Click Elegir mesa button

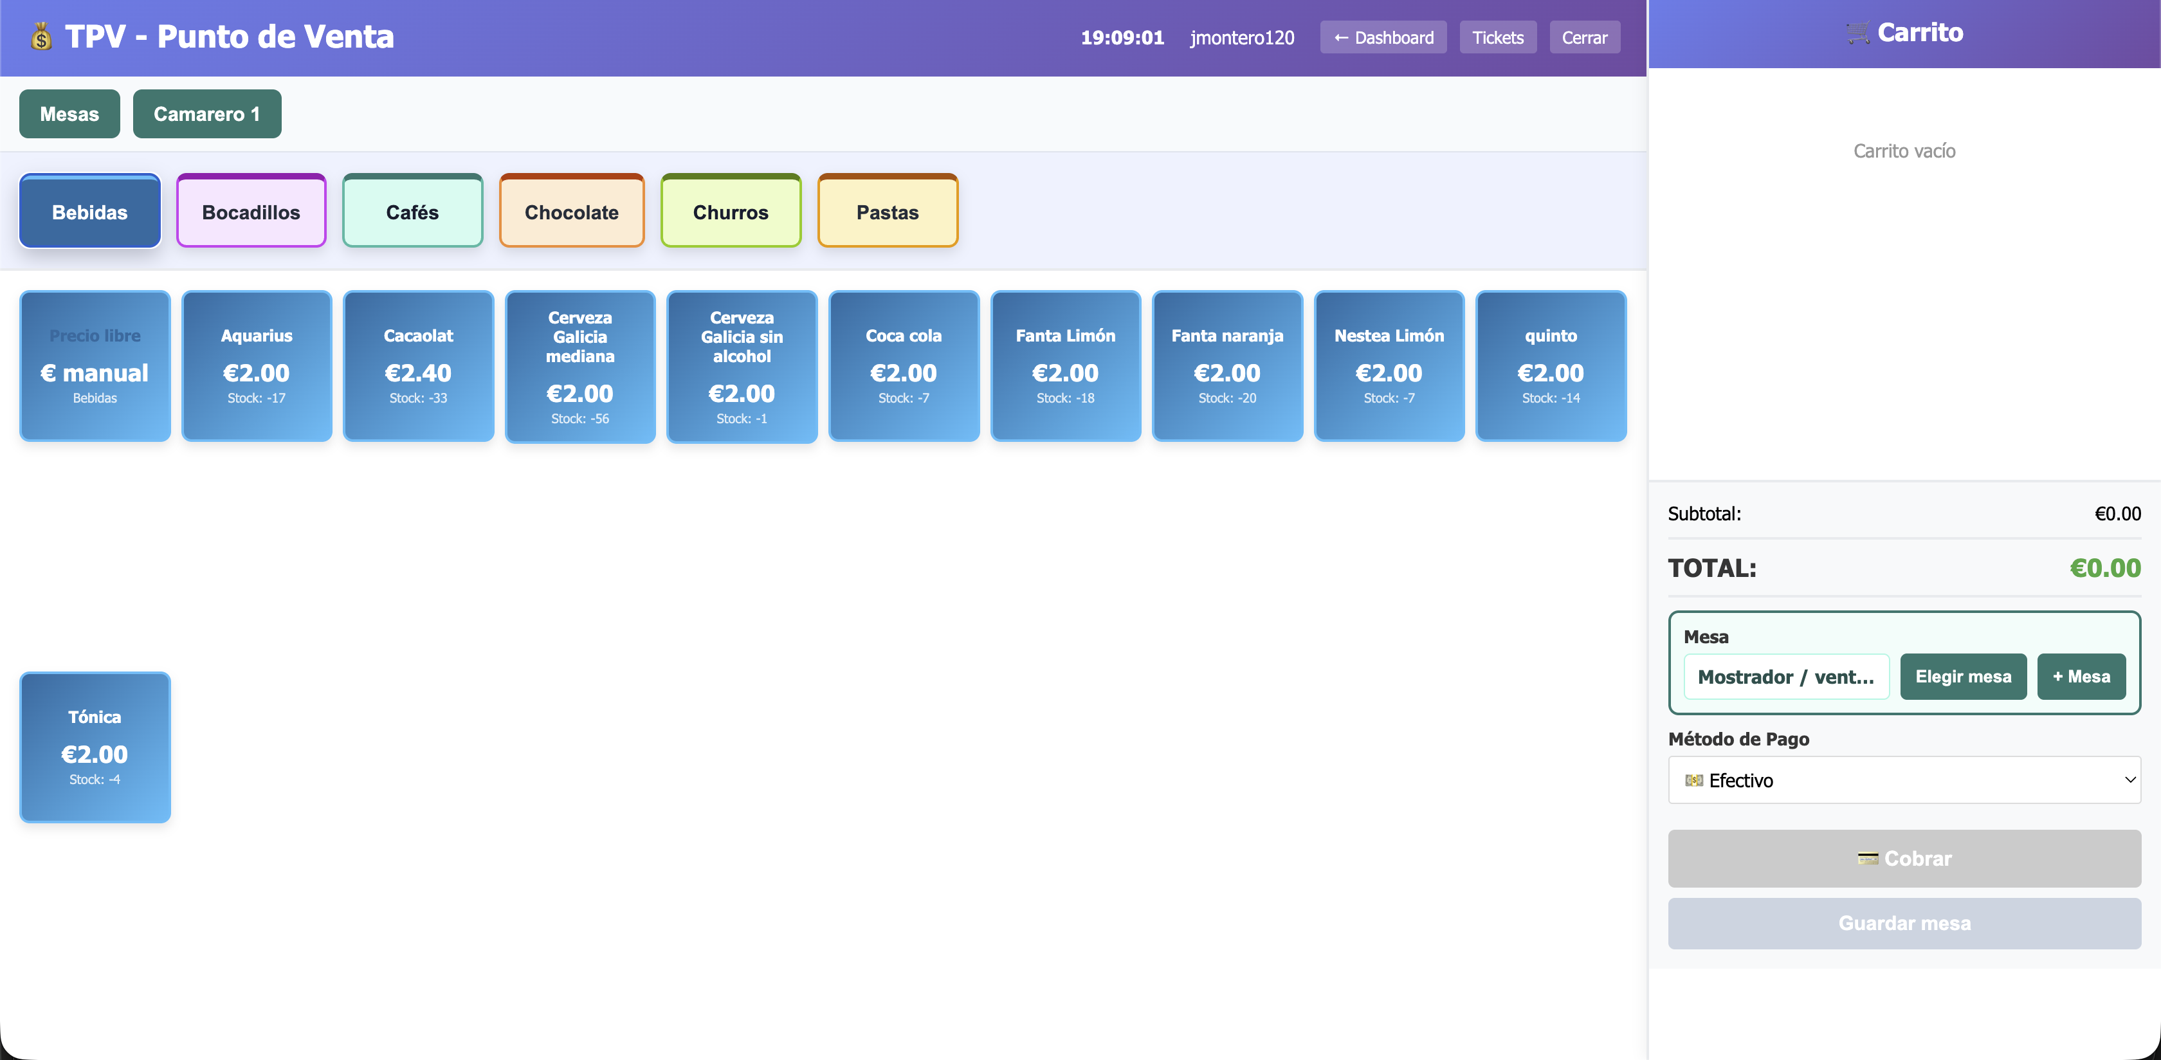(x=1963, y=677)
